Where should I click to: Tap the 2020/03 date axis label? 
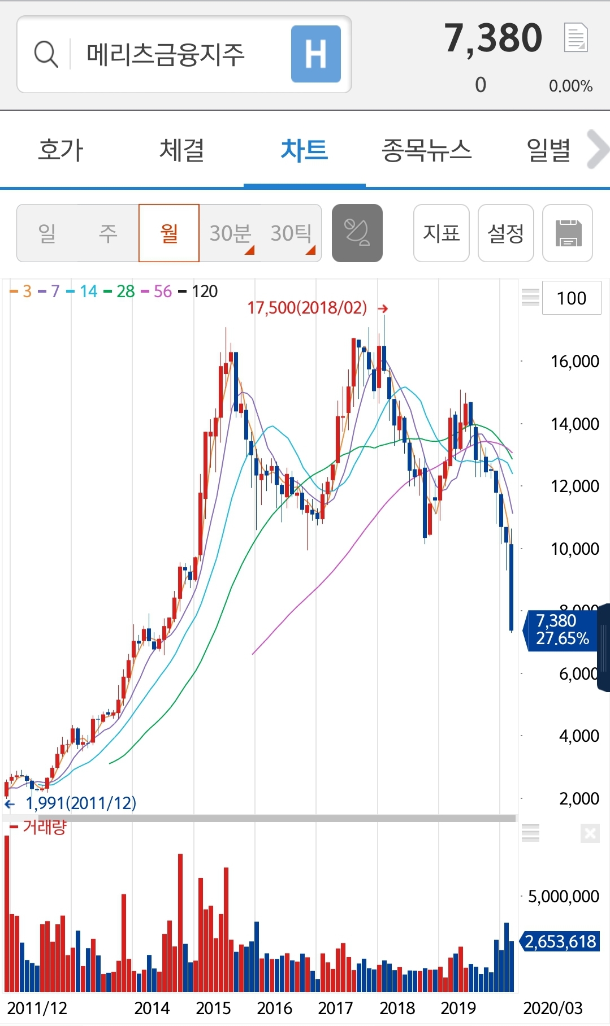pos(553,1008)
